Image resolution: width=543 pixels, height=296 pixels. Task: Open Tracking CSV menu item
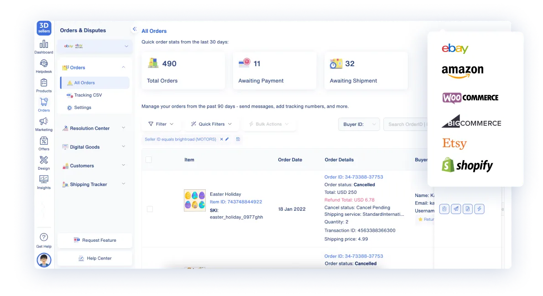tap(88, 95)
